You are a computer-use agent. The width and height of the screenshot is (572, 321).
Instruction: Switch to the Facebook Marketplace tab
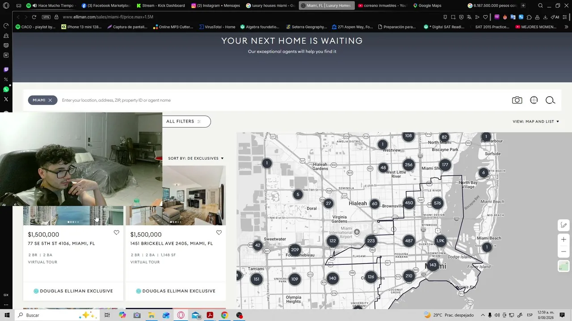click(x=106, y=5)
